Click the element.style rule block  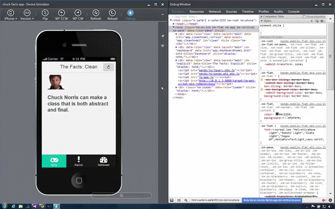(293, 29)
